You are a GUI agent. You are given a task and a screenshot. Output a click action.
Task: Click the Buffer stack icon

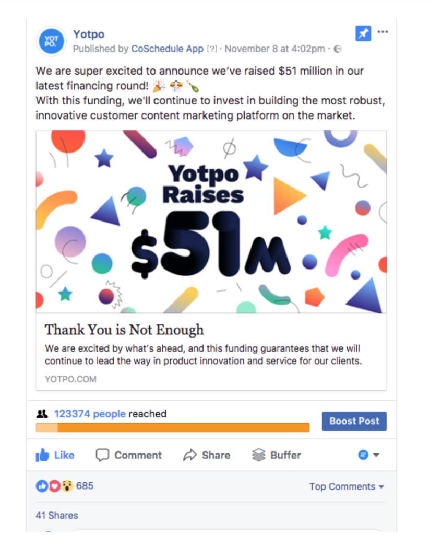coord(259,455)
